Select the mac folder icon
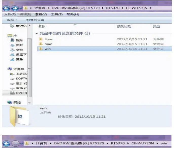 pos(41,44)
